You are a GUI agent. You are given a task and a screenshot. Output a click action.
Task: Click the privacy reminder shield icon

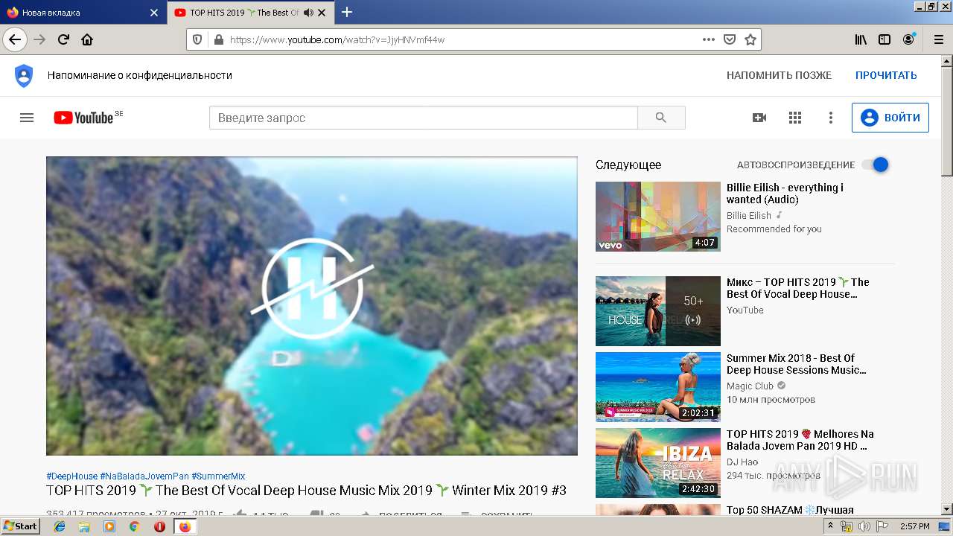[x=24, y=75]
